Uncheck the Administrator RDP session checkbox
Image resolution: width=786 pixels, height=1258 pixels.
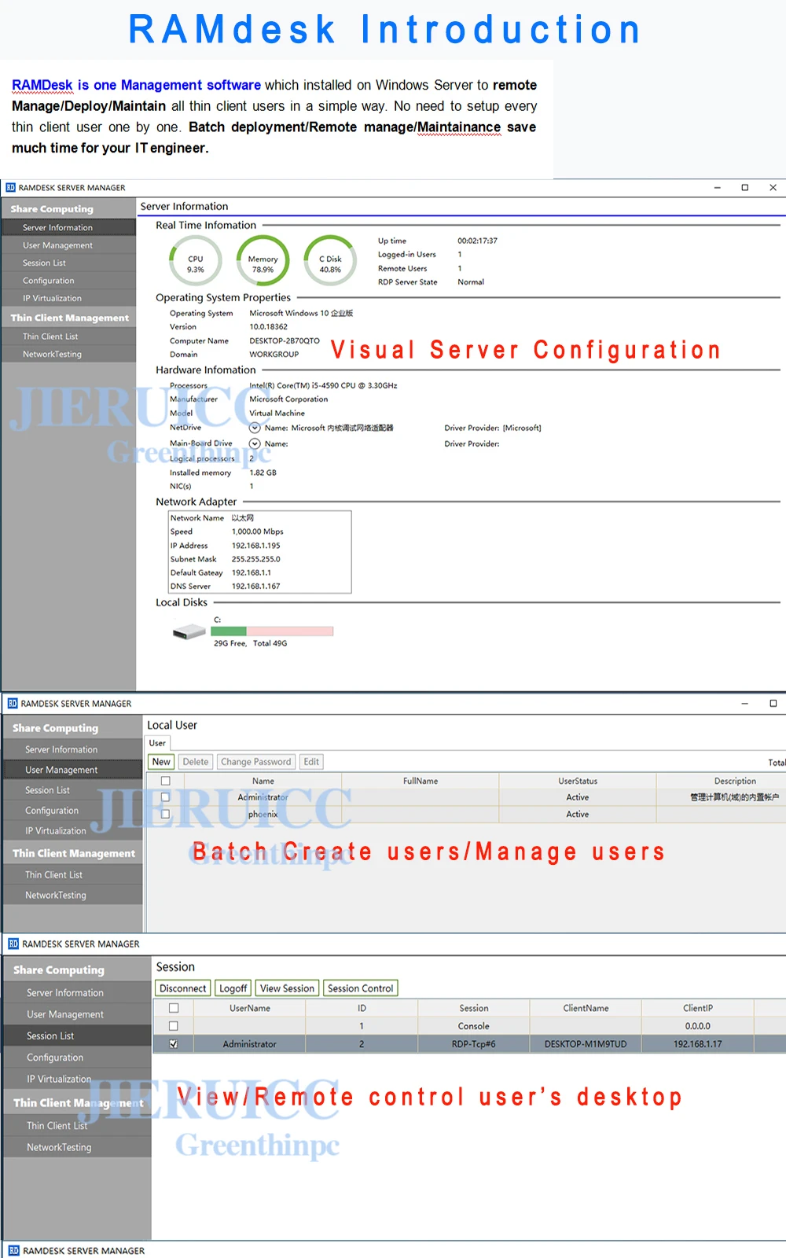(x=174, y=1044)
